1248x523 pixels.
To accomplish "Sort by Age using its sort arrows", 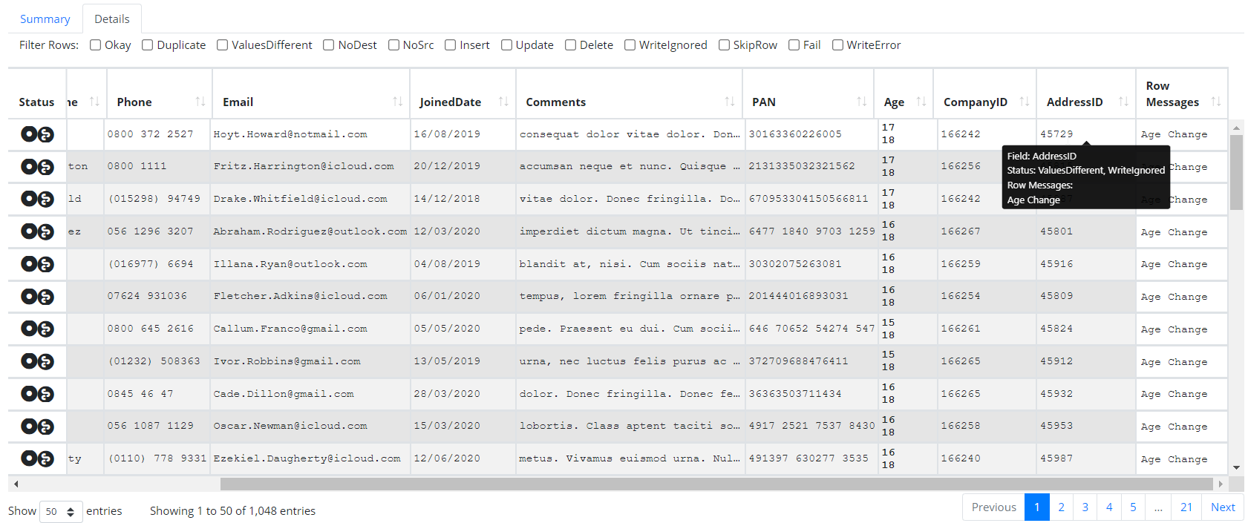I will pos(921,102).
